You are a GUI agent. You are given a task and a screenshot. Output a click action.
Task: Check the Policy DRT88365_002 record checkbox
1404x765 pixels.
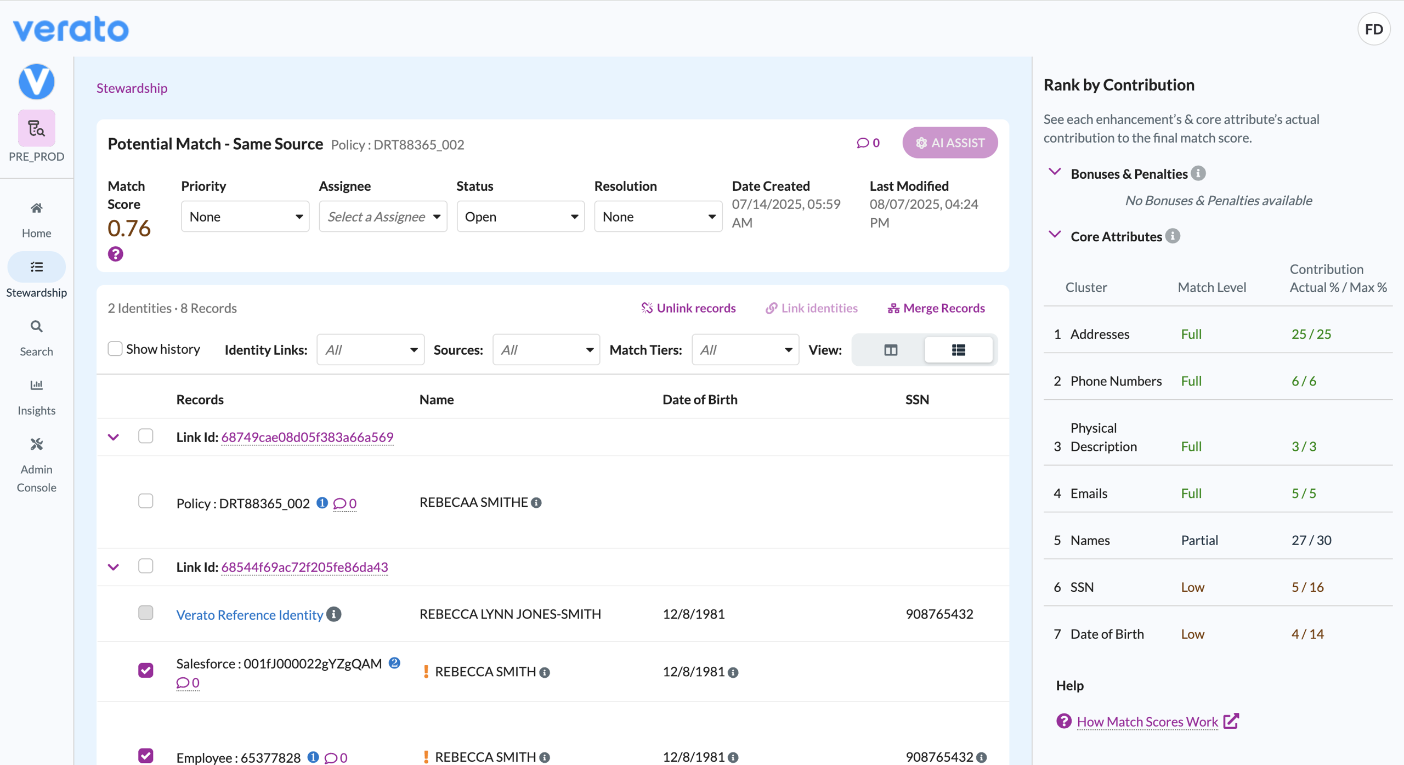pos(145,501)
